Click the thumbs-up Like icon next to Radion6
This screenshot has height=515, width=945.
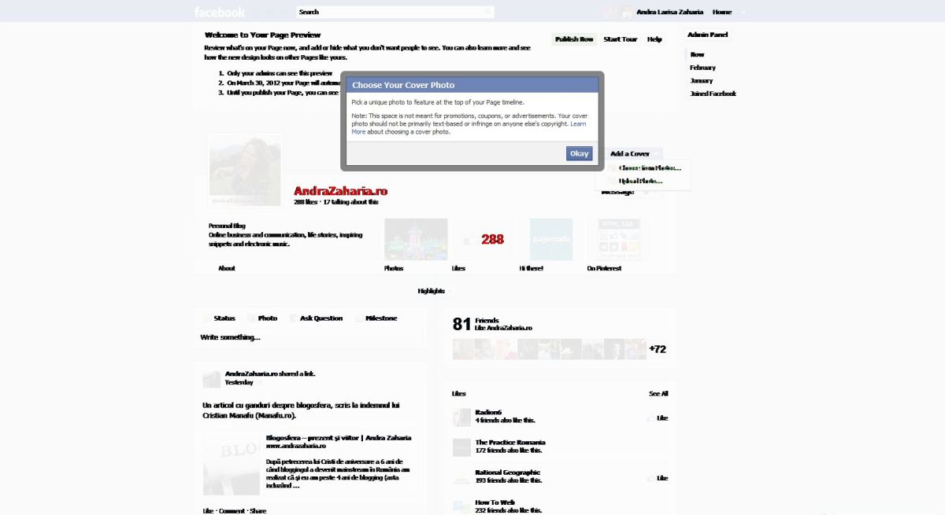(651, 418)
